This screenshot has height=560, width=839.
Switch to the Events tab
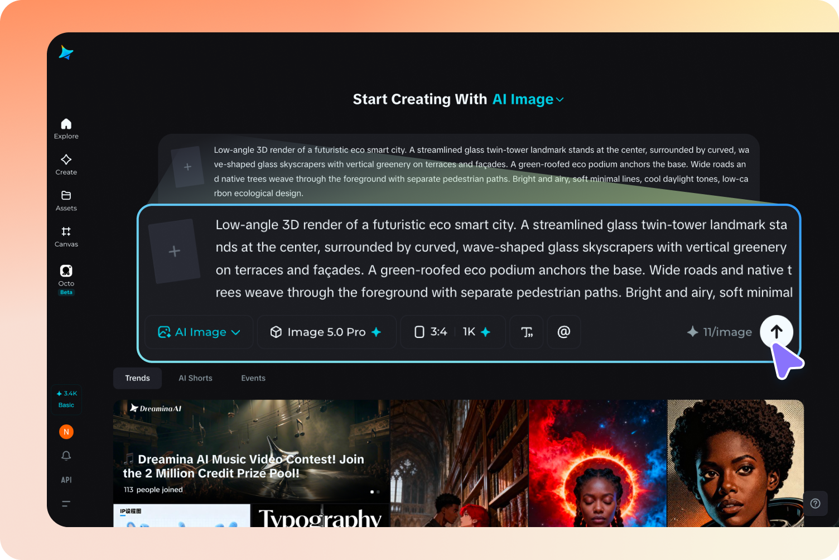click(253, 378)
